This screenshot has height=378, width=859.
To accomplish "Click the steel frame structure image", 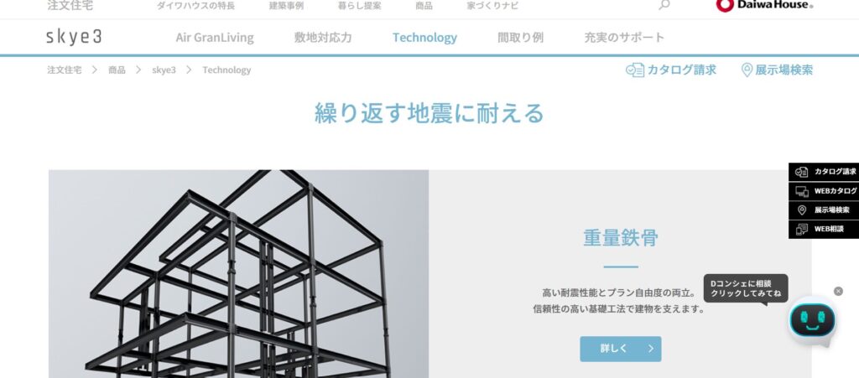I will (238, 273).
